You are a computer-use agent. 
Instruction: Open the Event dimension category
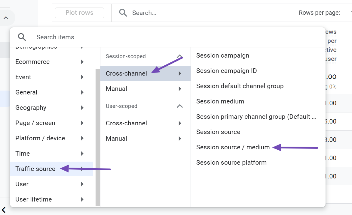pos(50,77)
